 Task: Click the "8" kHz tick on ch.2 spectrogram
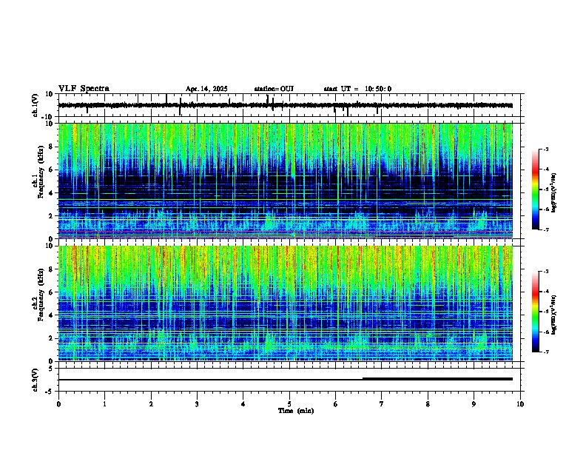tap(51, 269)
